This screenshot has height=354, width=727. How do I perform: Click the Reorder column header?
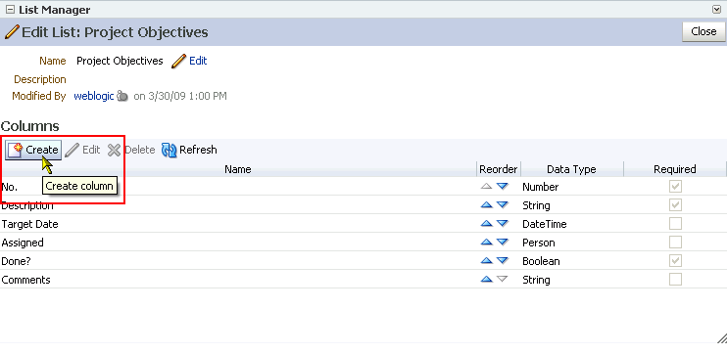499,169
